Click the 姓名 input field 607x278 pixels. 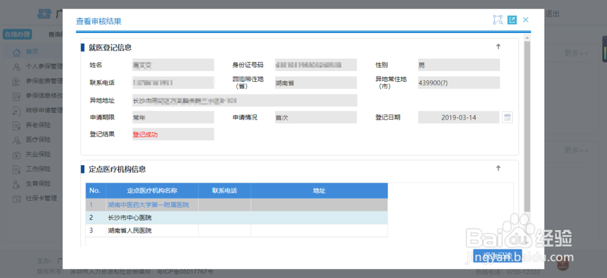(173, 65)
